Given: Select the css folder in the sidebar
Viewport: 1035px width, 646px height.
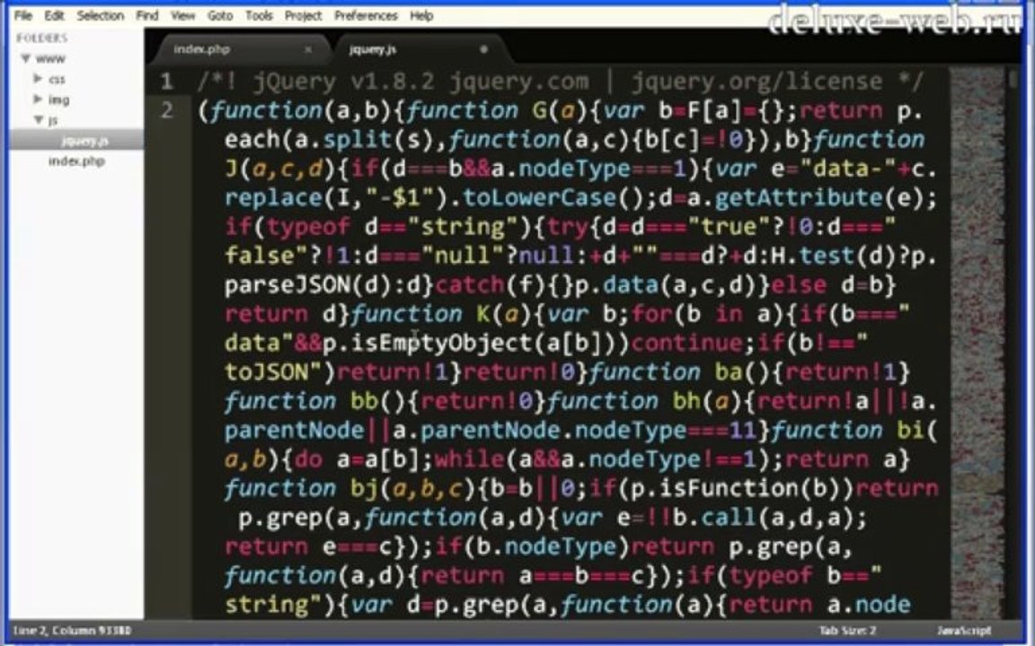Looking at the screenshot, I should [x=57, y=79].
